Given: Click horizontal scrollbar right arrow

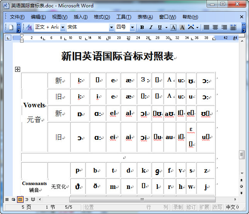Looking at the screenshot, I should pos(235,199).
